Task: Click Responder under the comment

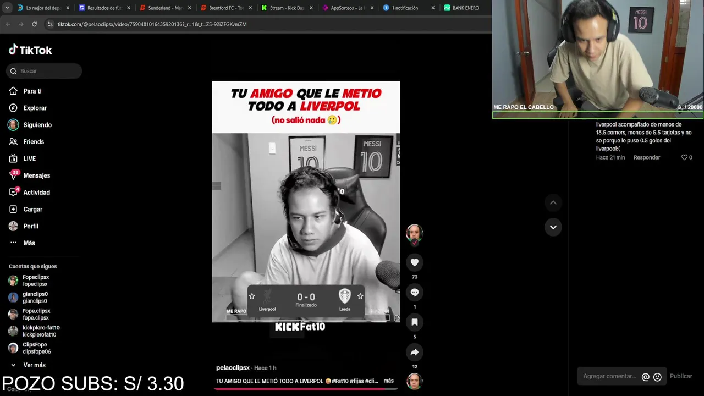Action: (x=647, y=157)
